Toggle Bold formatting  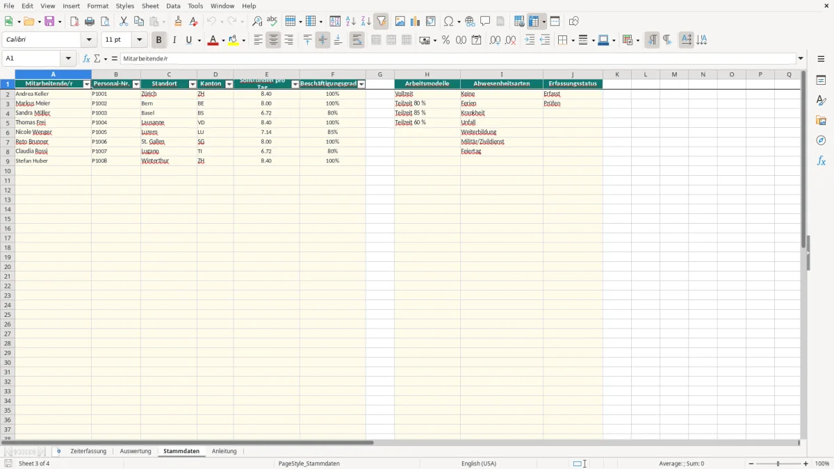point(159,40)
